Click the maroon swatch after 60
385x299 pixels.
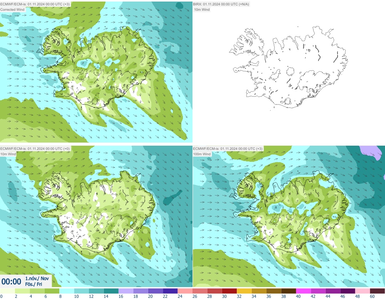click(x=377, y=291)
